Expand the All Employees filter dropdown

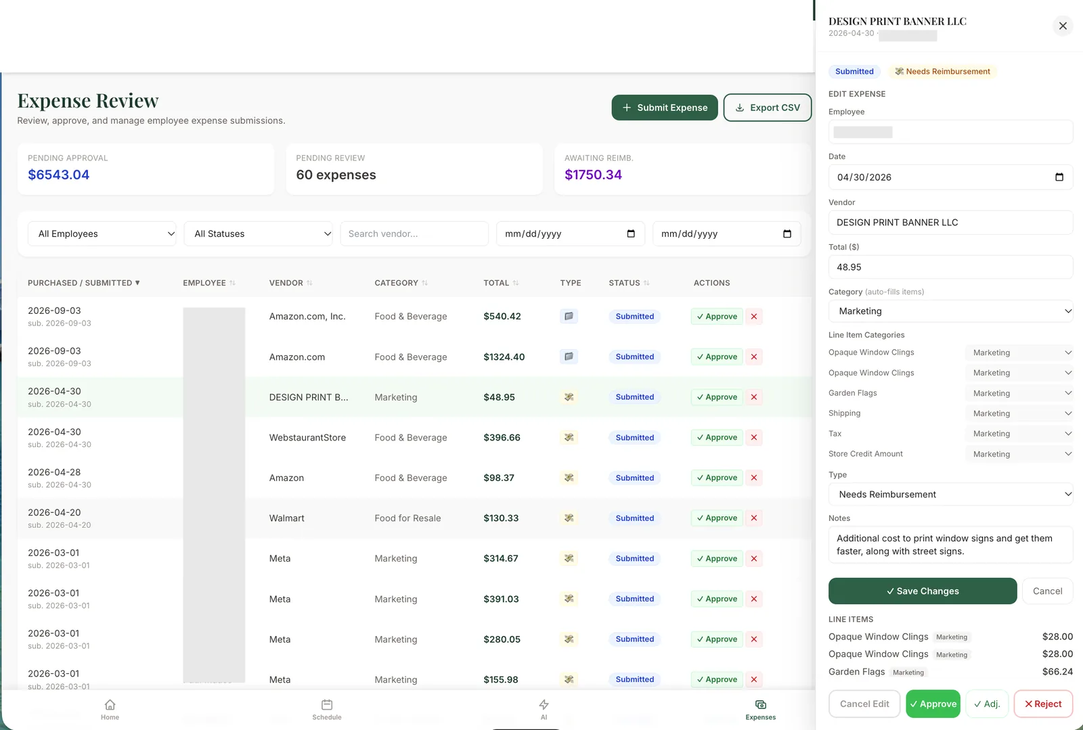(x=102, y=234)
